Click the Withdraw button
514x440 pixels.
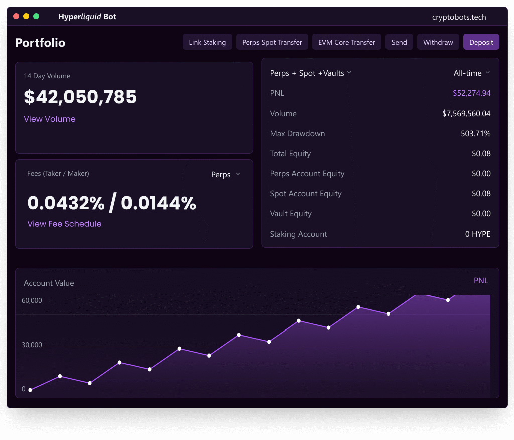(438, 42)
